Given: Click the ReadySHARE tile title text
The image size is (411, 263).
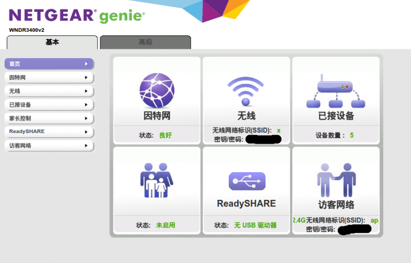Looking at the screenshot, I should point(247,203).
